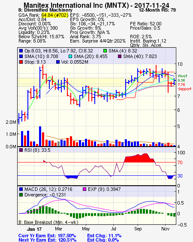Viewport: 193px width, 242px height.
Task: Click the Next Yr Earn Est: 120.51% text
Action: coord(48,240)
